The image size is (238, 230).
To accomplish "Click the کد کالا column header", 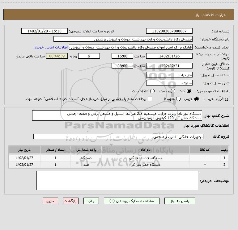I will [205, 150].
